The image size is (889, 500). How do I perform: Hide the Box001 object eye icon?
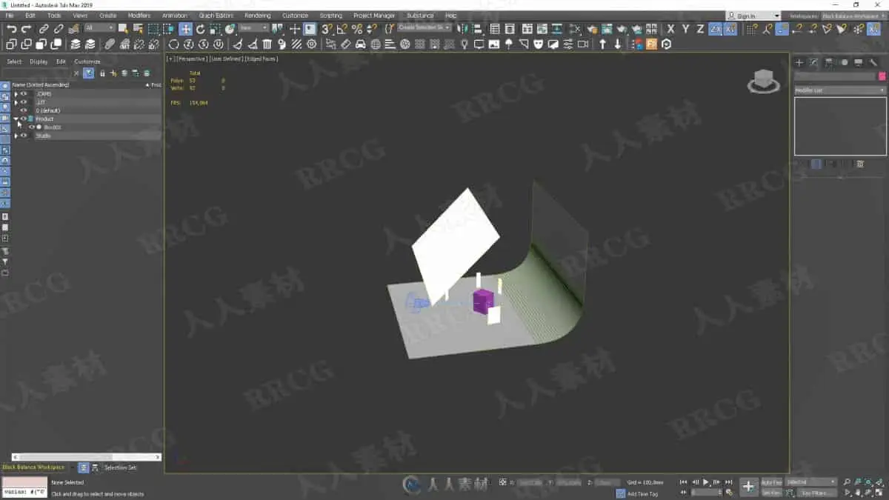click(x=31, y=127)
